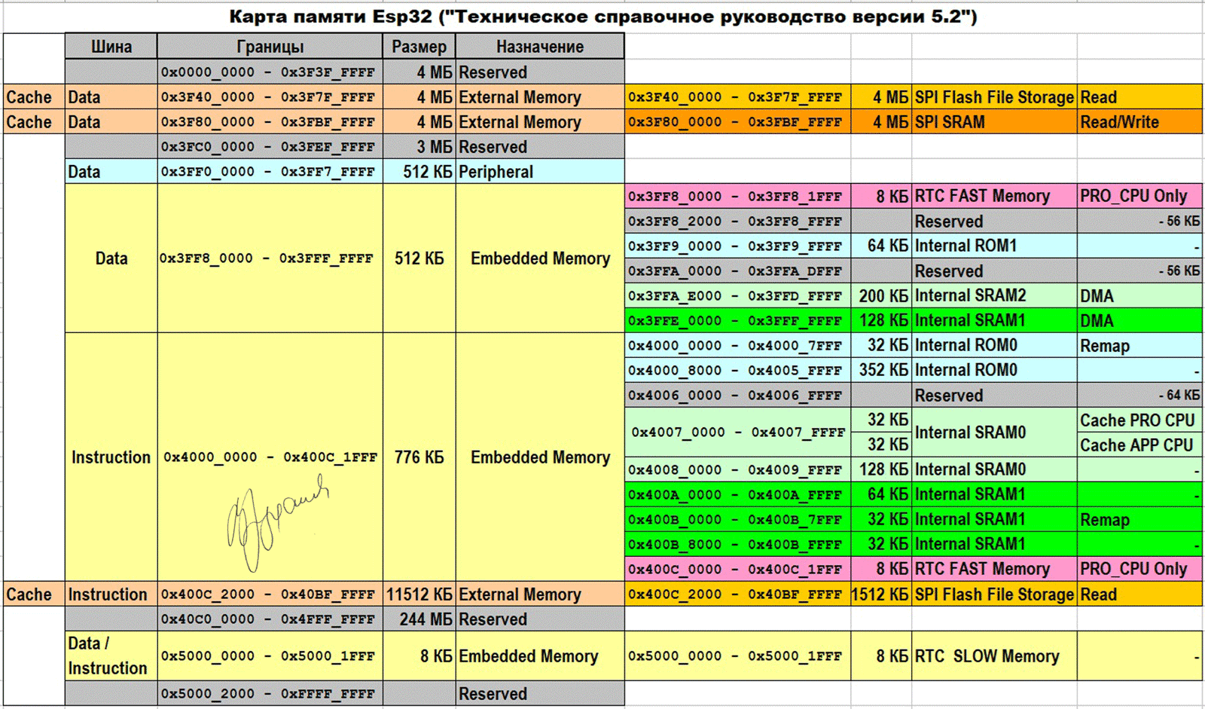Select the "Назначение" column header
This screenshot has height=709, width=1205.
point(539,47)
